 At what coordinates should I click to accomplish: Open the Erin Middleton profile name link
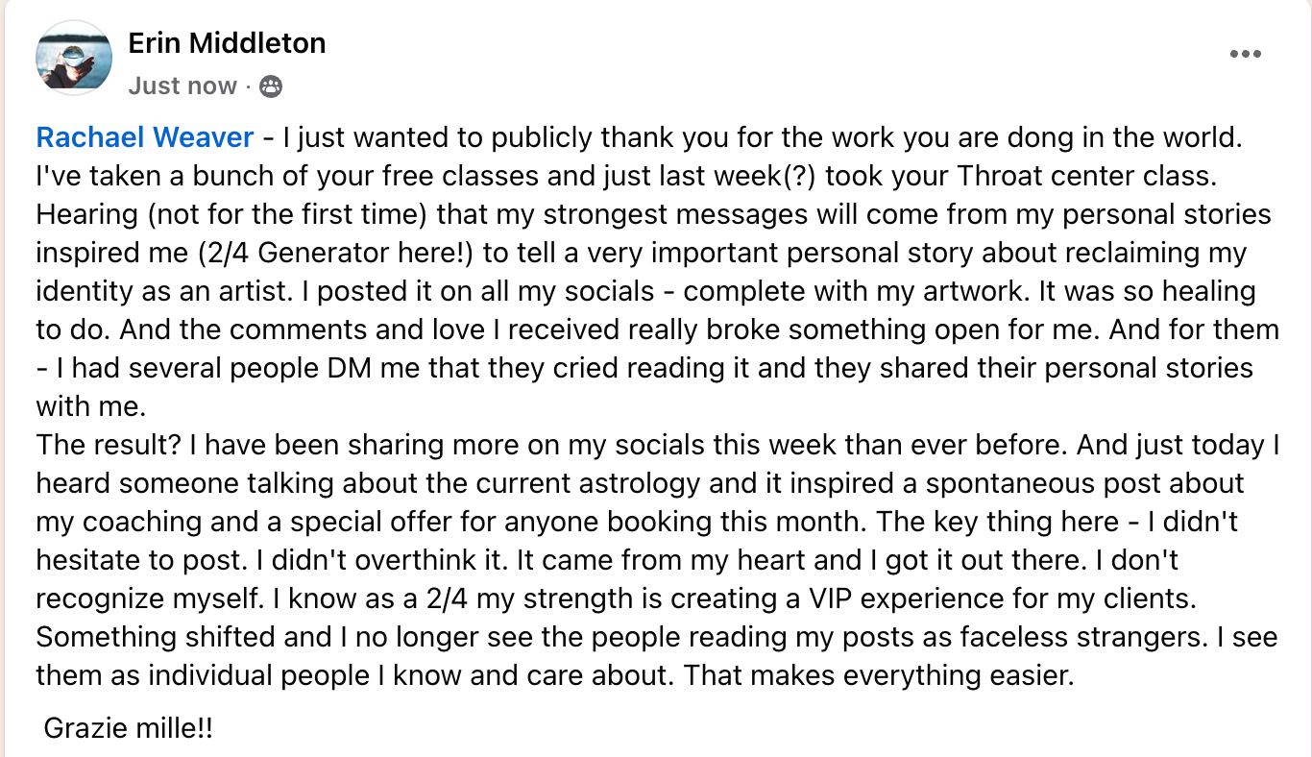[x=227, y=43]
